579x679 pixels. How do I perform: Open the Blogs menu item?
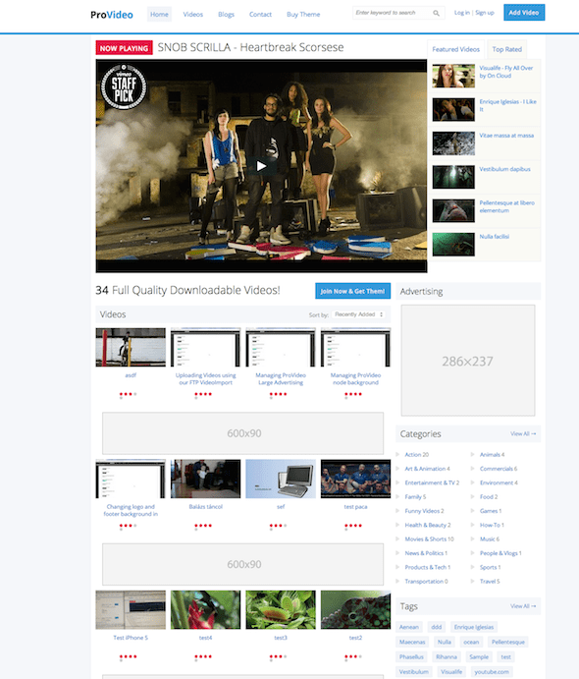(226, 15)
